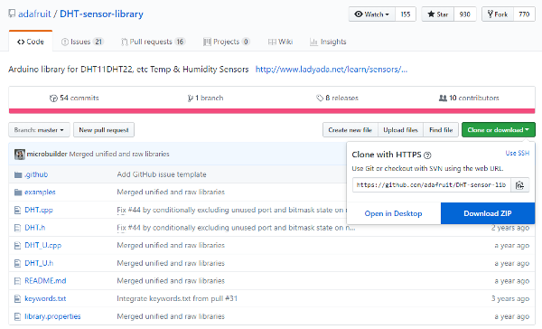Click the DHT.cpp file icon
Image resolution: width=542 pixels, height=329 pixels.
click(17, 210)
